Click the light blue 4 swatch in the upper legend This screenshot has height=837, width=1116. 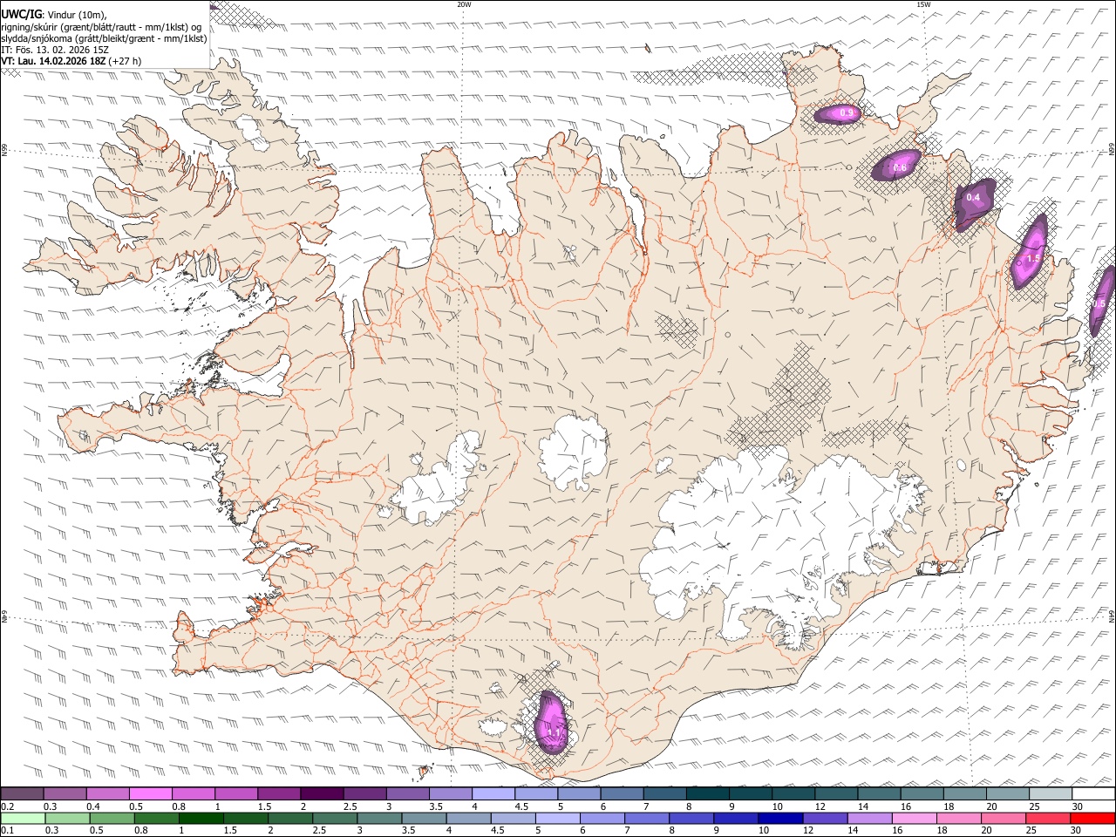pyautogui.click(x=492, y=793)
